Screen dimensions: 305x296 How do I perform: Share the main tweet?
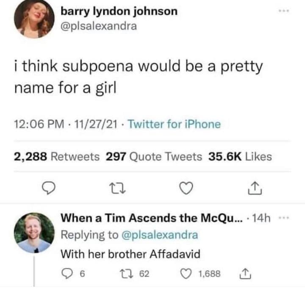click(x=255, y=188)
